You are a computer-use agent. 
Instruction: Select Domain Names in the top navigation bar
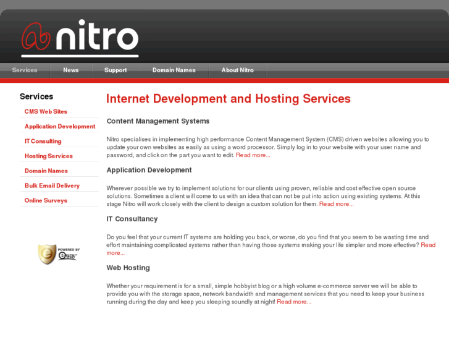[x=174, y=70]
